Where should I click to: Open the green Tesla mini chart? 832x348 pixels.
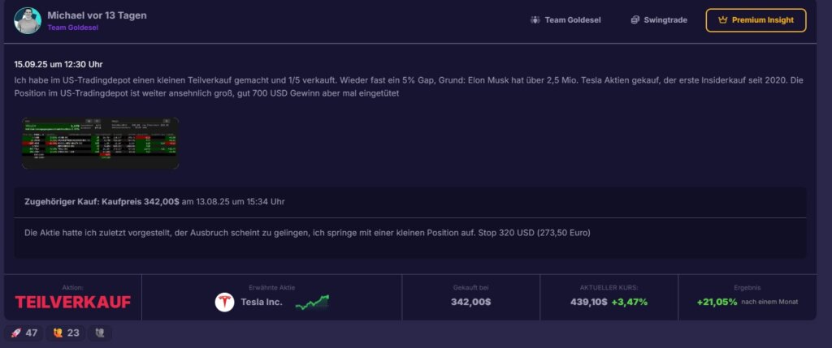(x=312, y=303)
